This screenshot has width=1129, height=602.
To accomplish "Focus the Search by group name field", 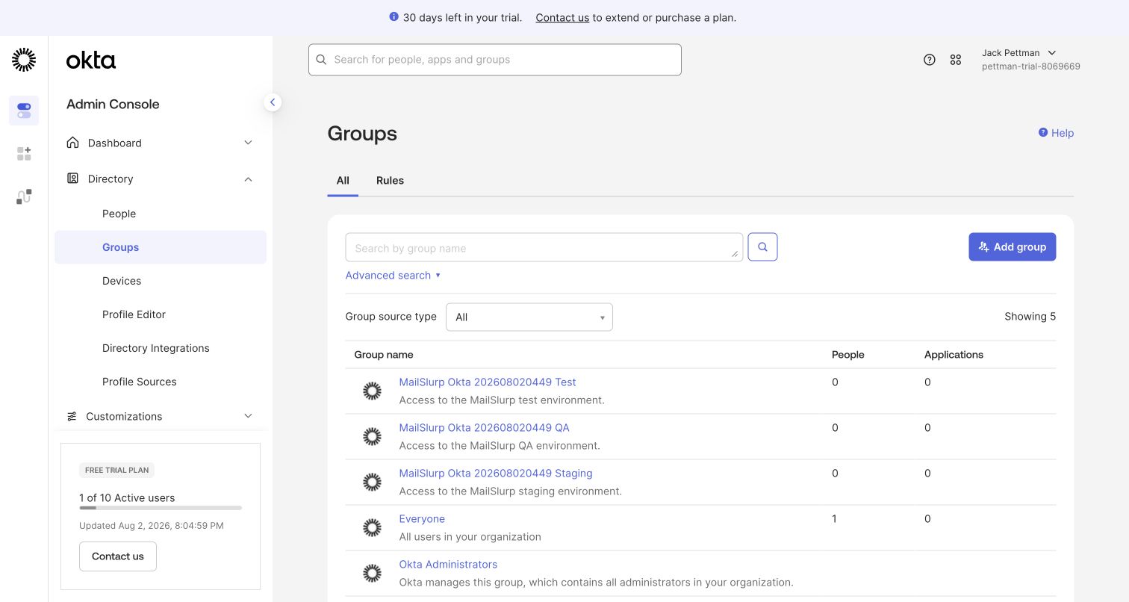I will click(544, 247).
